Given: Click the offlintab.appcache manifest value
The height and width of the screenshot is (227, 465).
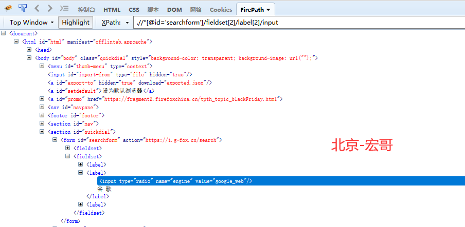Looking at the screenshot, I should 121,42.
